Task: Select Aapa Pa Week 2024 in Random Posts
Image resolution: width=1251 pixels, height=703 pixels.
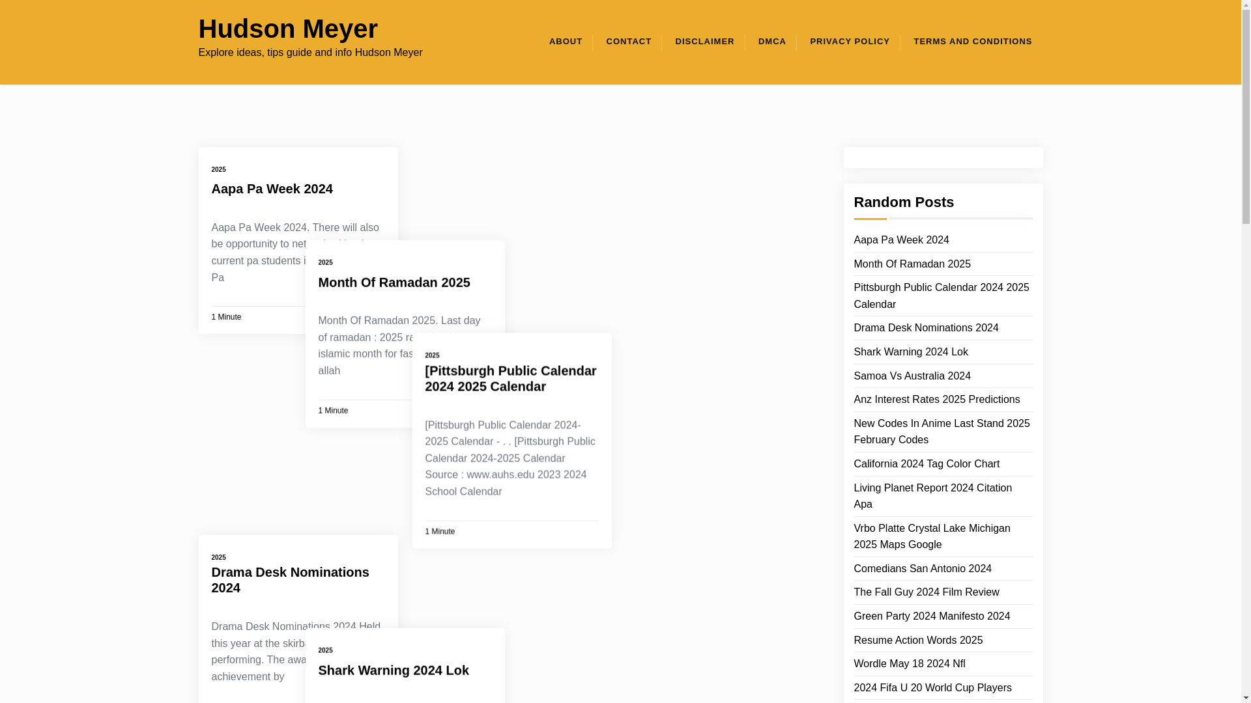Action: coord(901,240)
